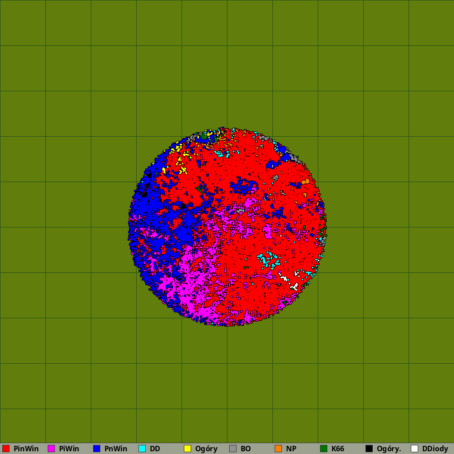Select the Ogóry. label beside the black swatch
454x454 pixels.
click(389, 449)
